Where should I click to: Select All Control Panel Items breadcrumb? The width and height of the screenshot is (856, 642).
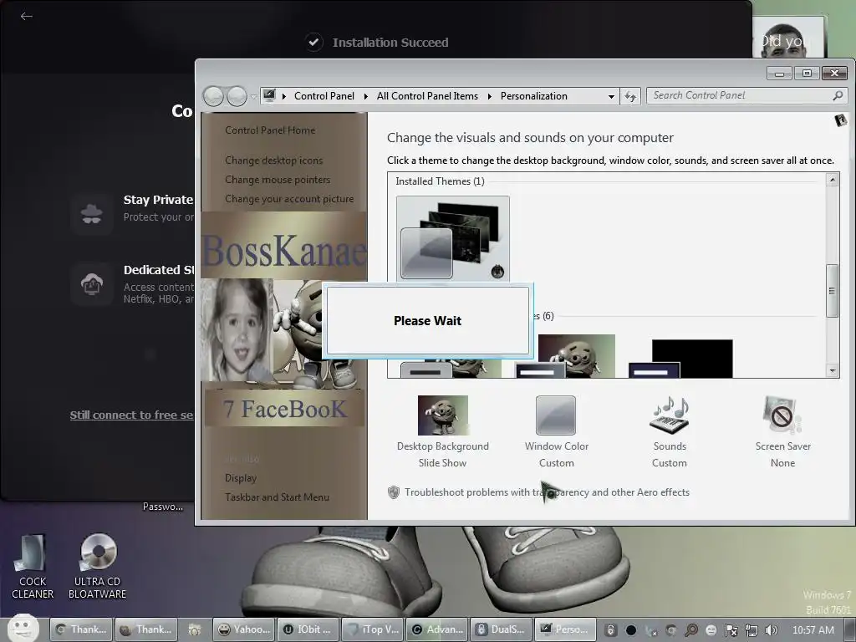point(427,96)
